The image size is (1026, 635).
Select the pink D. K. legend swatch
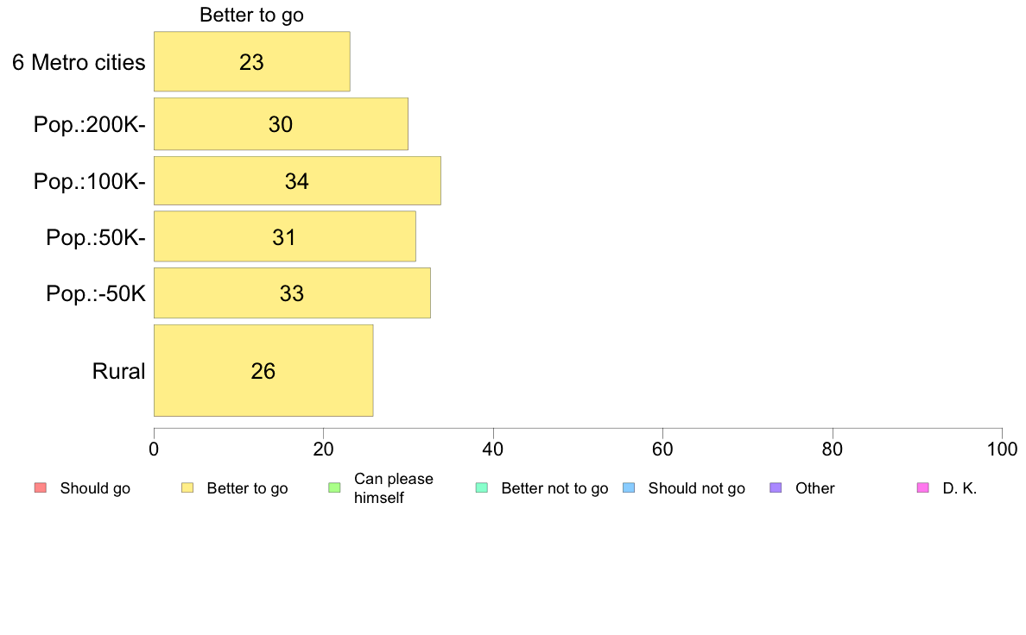click(923, 487)
